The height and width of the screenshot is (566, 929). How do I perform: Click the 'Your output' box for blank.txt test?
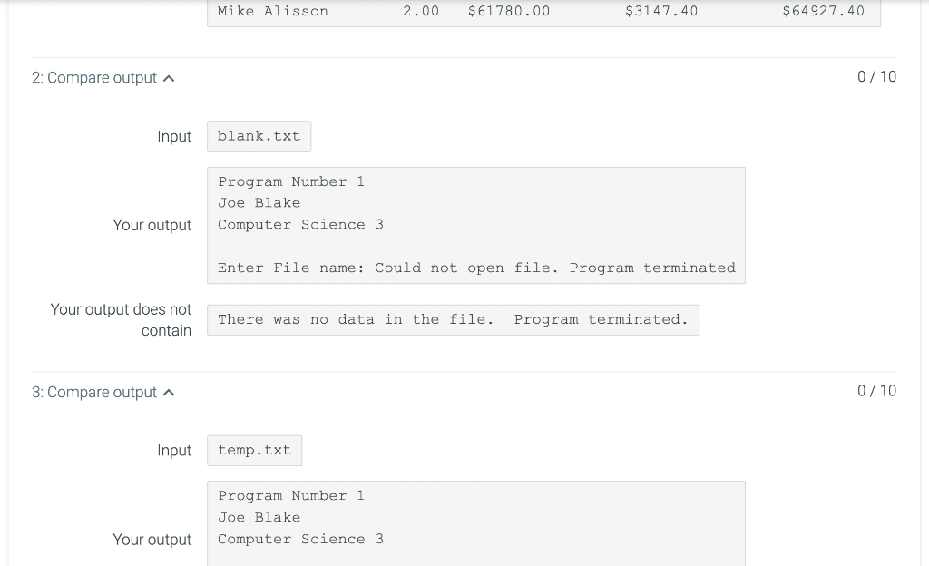pos(476,225)
